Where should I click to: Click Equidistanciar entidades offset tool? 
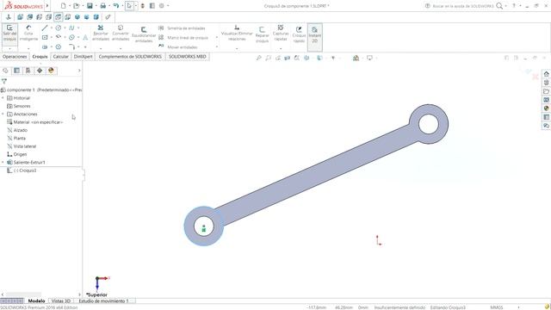tap(144, 34)
